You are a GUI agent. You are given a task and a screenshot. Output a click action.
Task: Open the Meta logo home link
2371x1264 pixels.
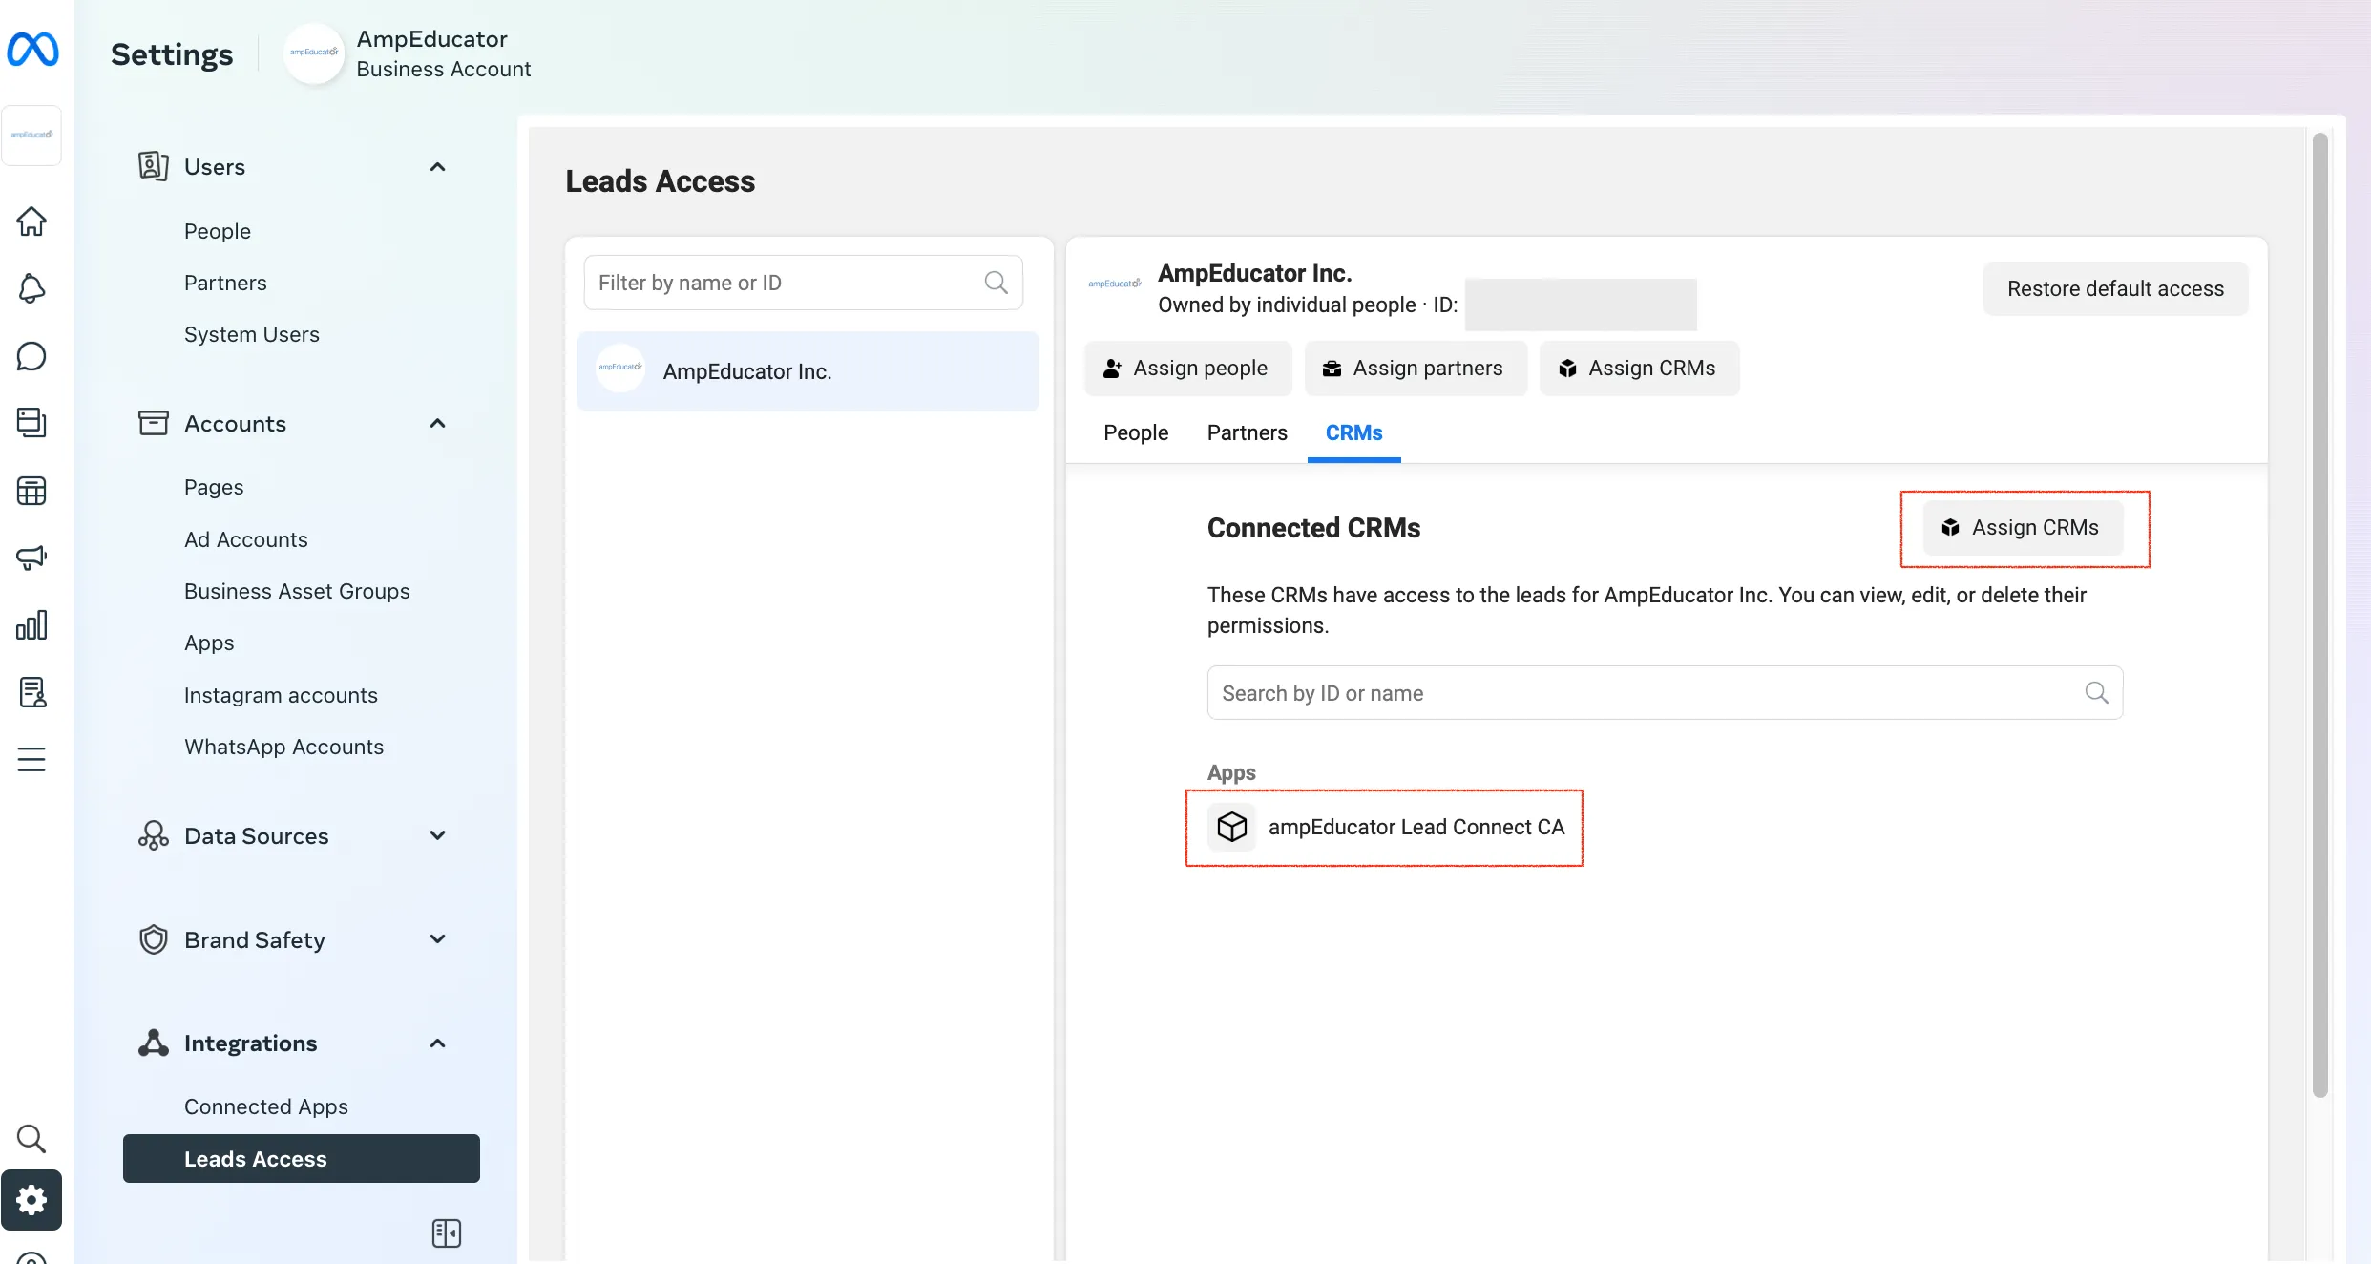32,50
